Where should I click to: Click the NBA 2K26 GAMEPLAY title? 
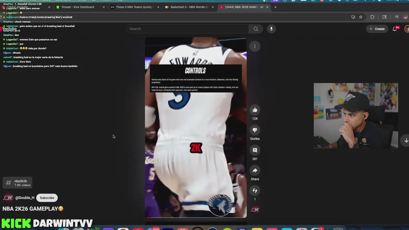click(33, 209)
